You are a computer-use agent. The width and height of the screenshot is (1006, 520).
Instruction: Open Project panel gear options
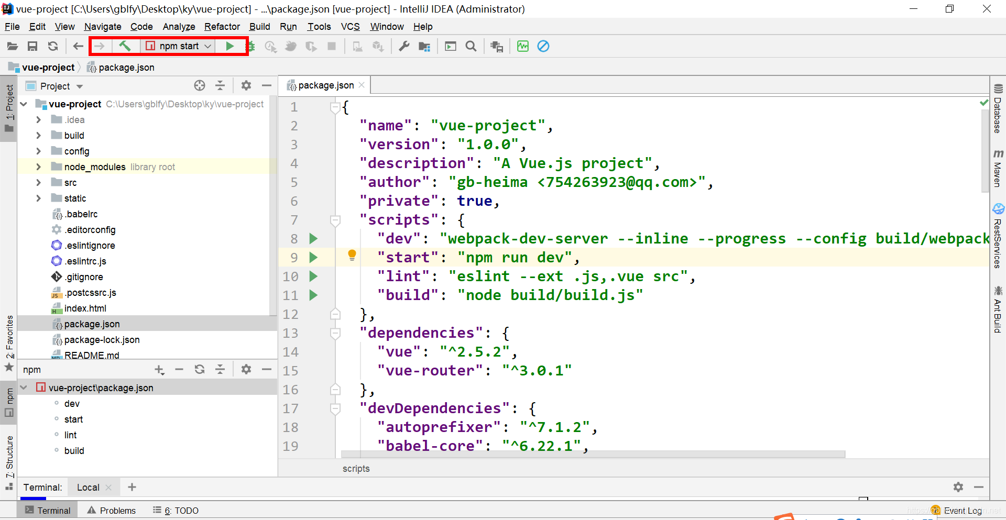coord(246,85)
